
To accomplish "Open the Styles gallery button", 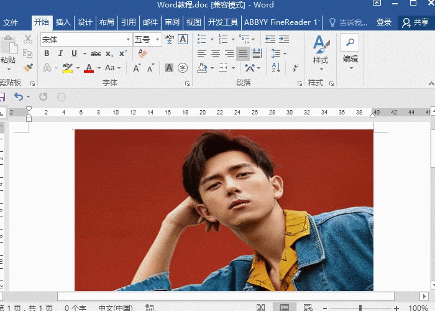I will point(321,52).
